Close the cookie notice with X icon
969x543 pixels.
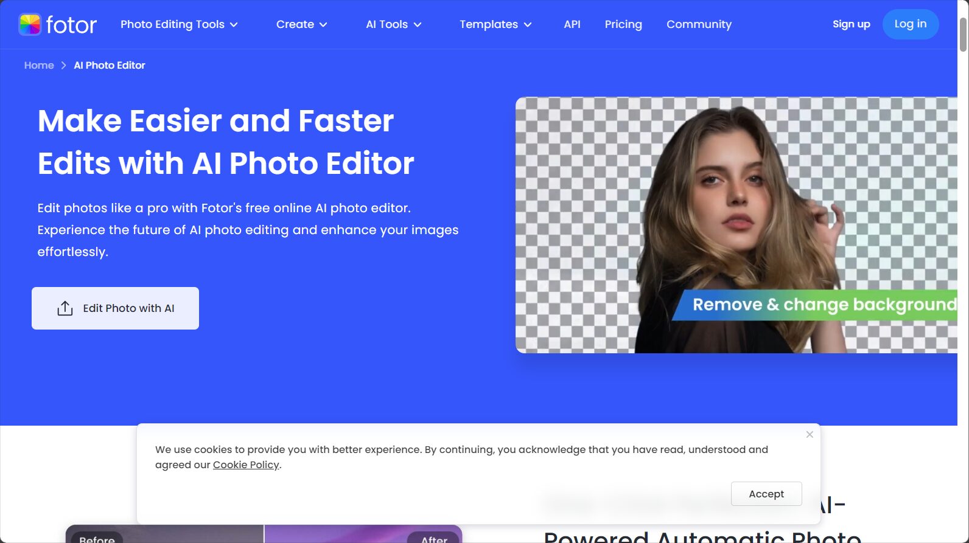[810, 434]
